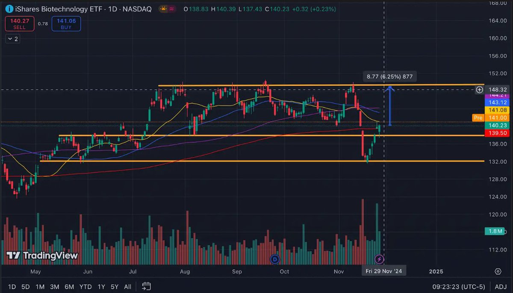Click the 8.77 (6.25%) 877 measurement label
513x293 pixels.
tap(389, 77)
